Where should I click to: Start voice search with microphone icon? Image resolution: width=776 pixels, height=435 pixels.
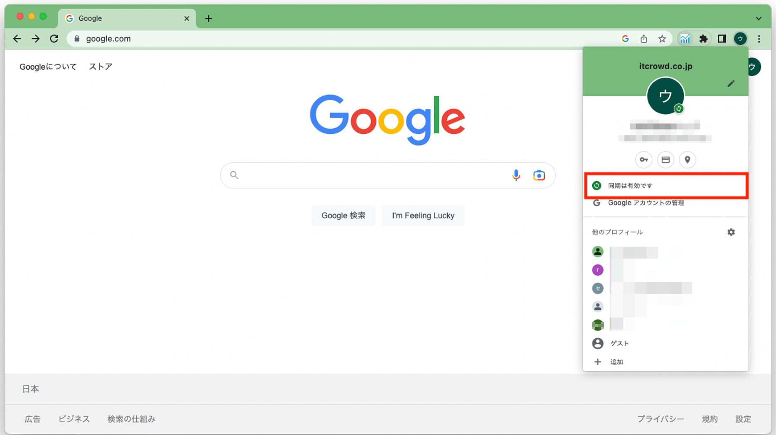516,176
